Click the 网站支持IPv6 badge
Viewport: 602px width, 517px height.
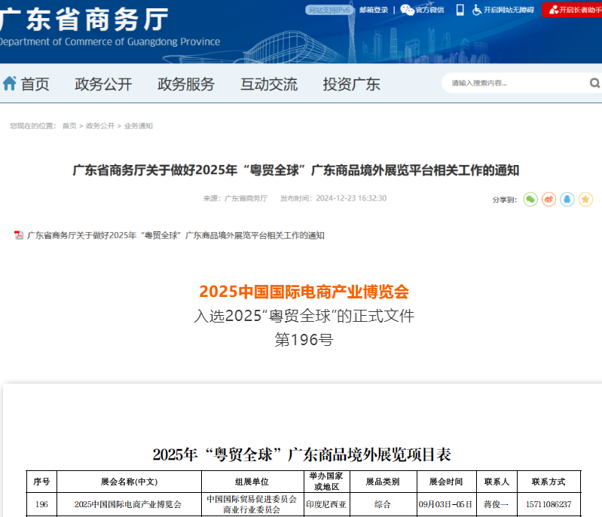click(x=330, y=10)
